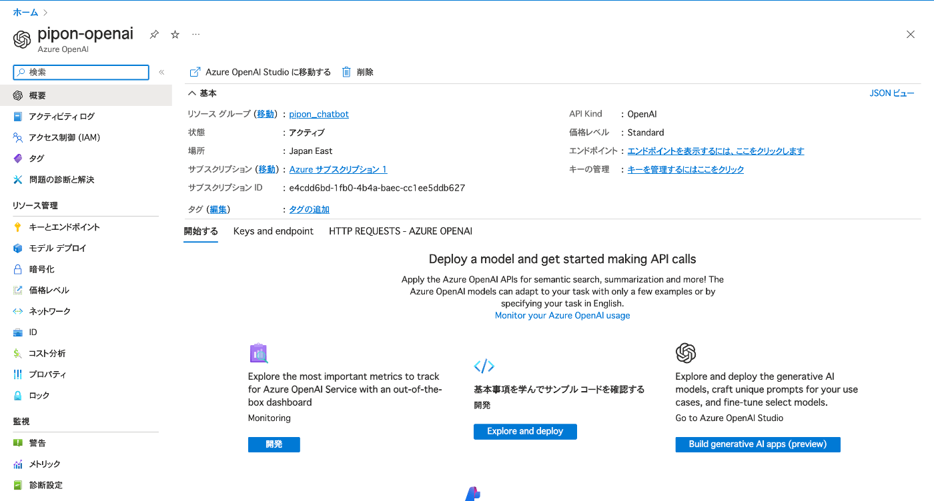Add pipon-openai to favorites with star
The width and height of the screenshot is (934, 501).
[x=175, y=34]
